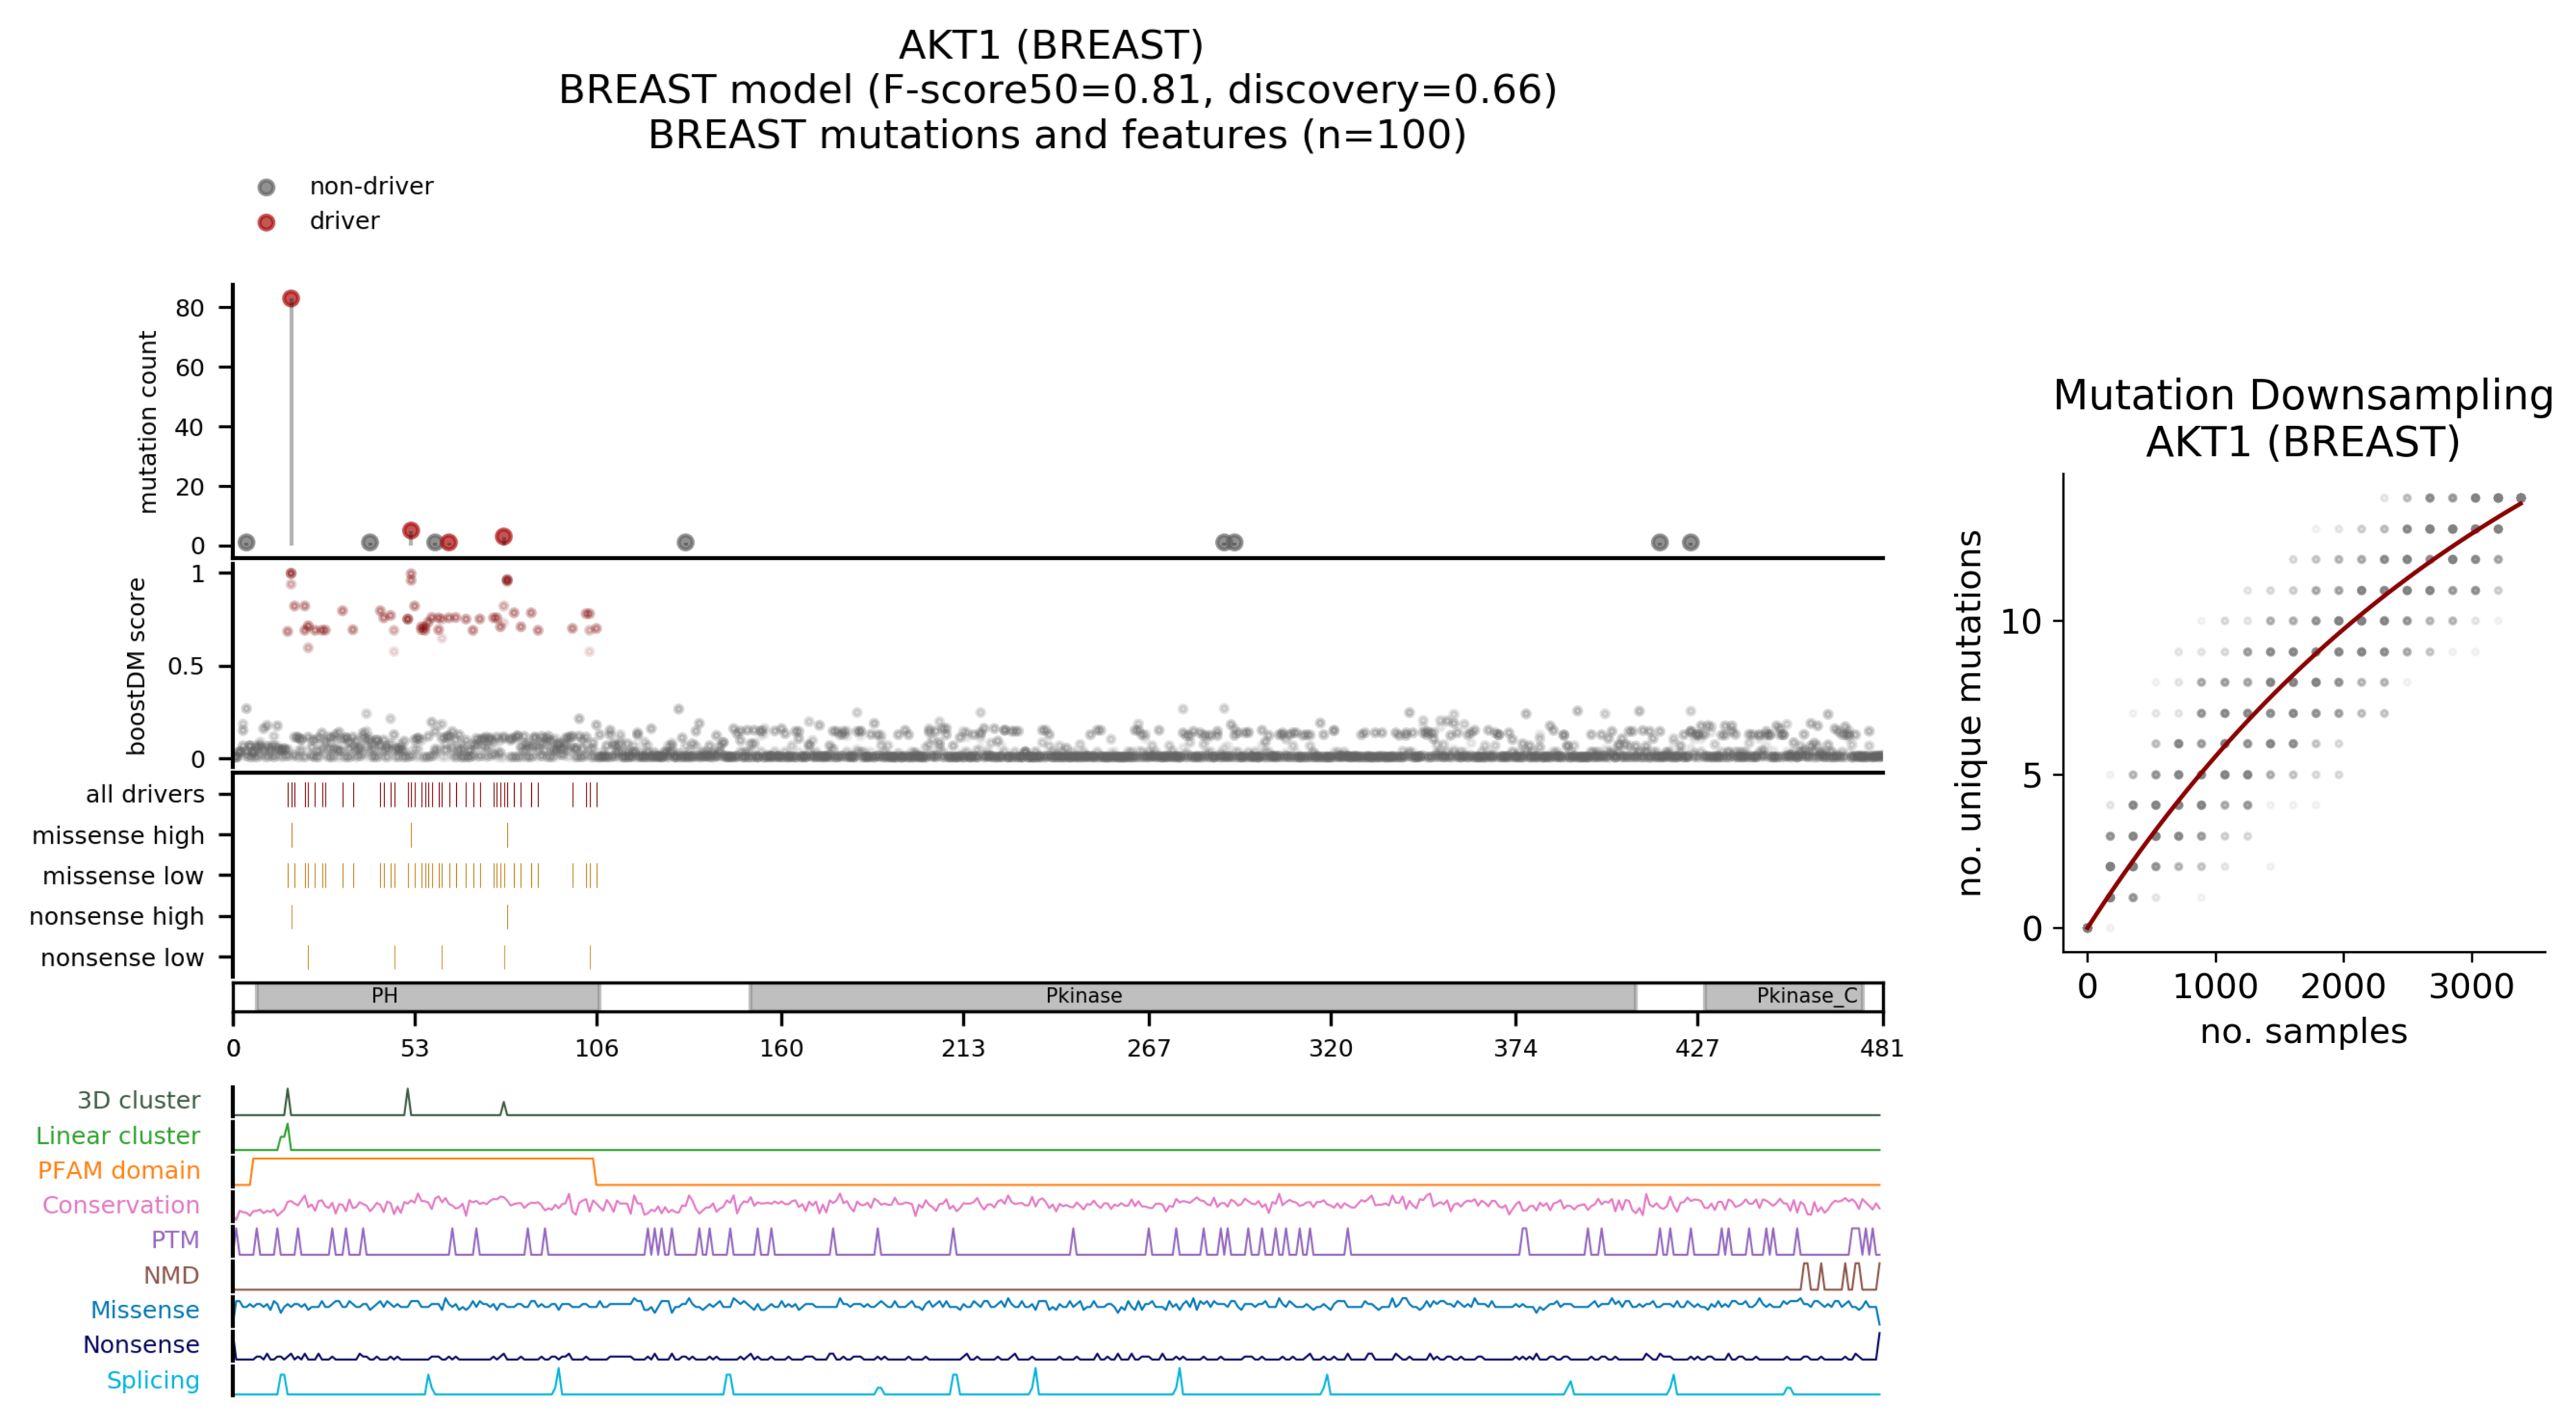Image resolution: width=2576 pixels, height=1428 pixels.
Task: Click the 213 position tick label
Action: pyautogui.click(x=963, y=1048)
